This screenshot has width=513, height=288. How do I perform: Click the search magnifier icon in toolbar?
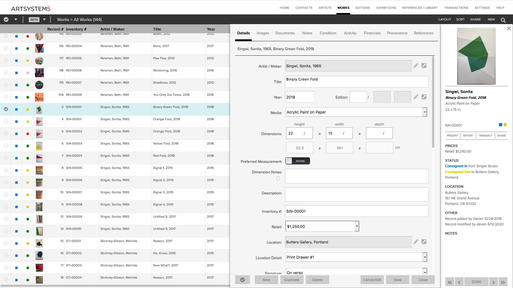[x=503, y=20]
